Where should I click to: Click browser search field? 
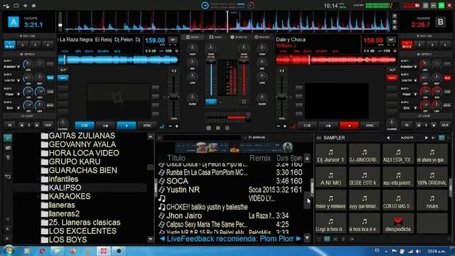pyautogui.click(x=202, y=137)
